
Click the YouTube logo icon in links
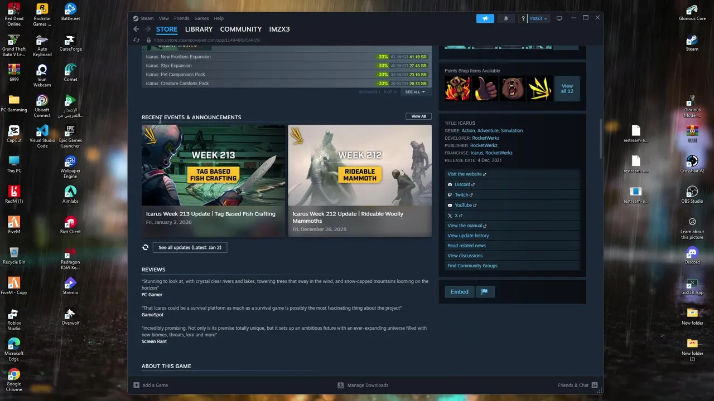pos(450,205)
